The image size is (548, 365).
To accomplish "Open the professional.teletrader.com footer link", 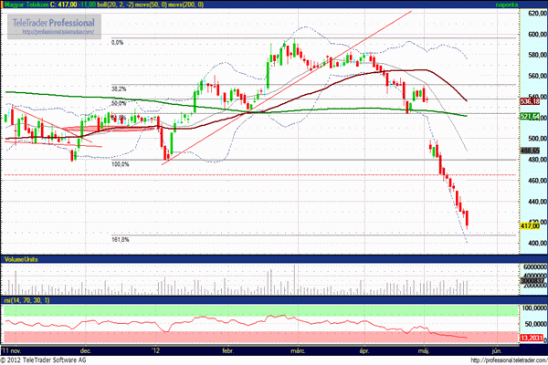I will pyautogui.click(x=509, y=360).
